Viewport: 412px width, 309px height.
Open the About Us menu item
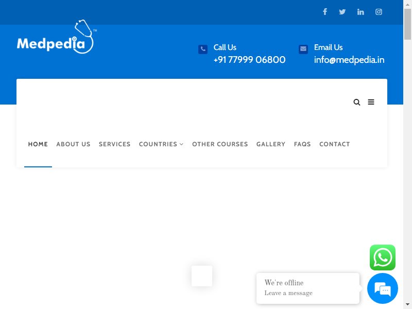73,144
